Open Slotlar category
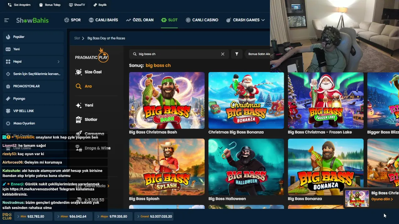The width and height of the screenshot is (399, 224). [87, 119]
